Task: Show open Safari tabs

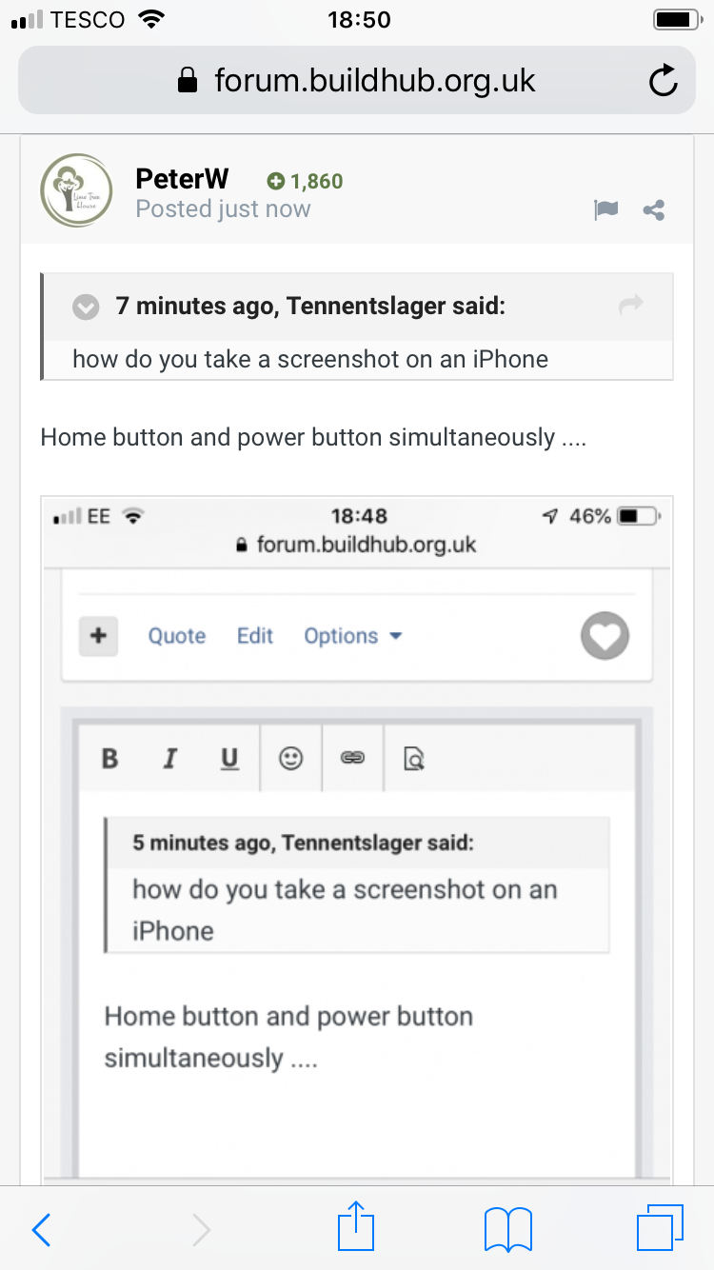Action: pos(660,1228)
